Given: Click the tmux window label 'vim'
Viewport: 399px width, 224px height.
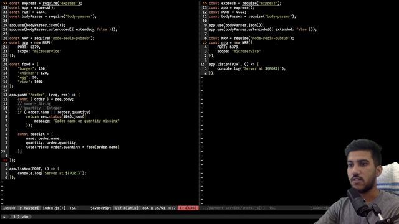Looking at the screenshot, I should click(x=25, y=217).
